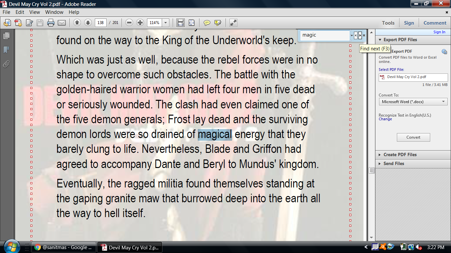
Task: Toggle Fit width scrolling mode icon
Action: click(180, 23)
